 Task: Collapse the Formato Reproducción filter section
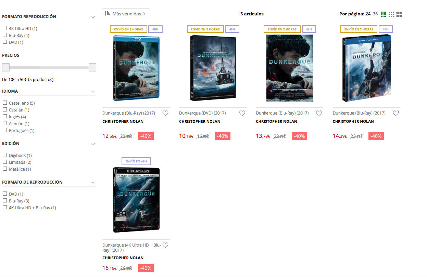93,17
